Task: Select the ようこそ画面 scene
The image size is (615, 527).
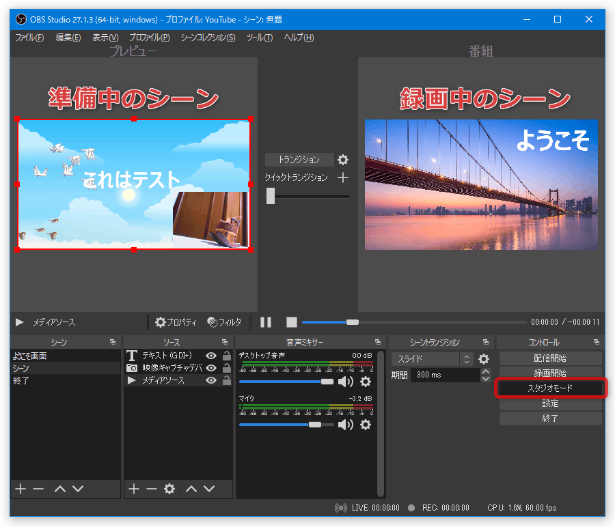Action: click(65, 356)
